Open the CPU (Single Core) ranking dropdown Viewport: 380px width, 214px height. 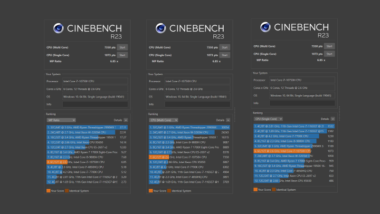(268, 119)
